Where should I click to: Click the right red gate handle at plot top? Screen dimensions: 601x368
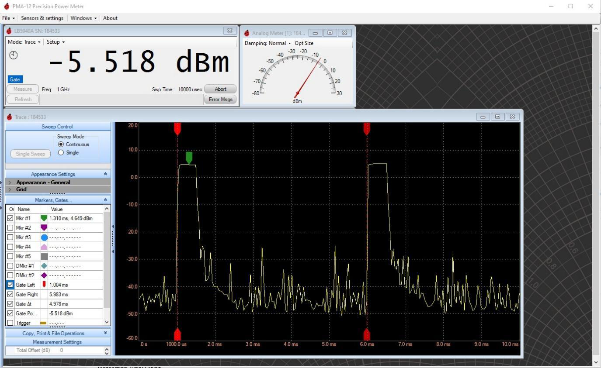click(367, 128)
